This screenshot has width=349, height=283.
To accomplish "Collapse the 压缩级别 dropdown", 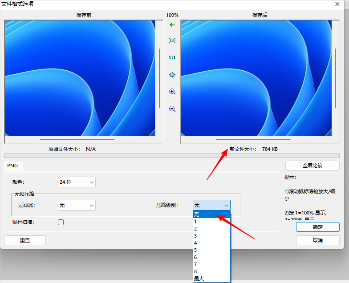I will (x=211, y=205).
